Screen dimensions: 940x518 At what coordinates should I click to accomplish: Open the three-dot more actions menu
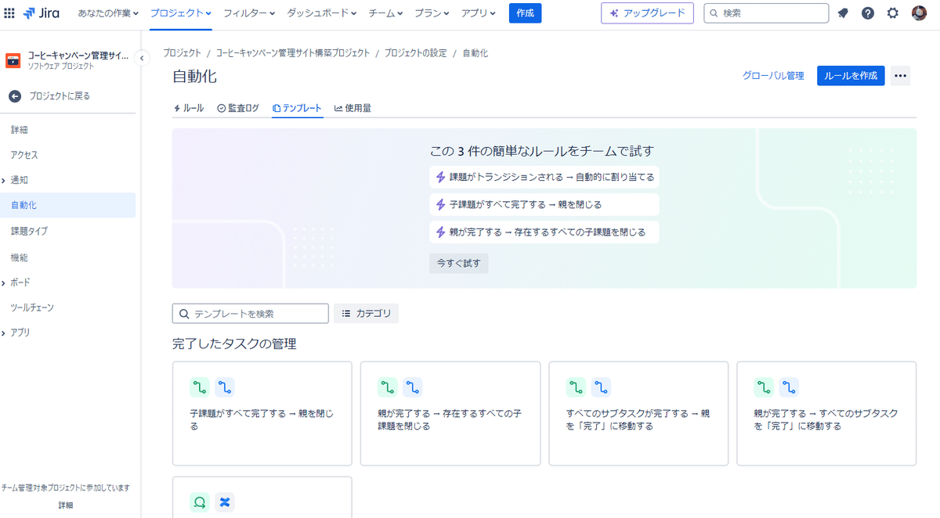tap(901, 76)
